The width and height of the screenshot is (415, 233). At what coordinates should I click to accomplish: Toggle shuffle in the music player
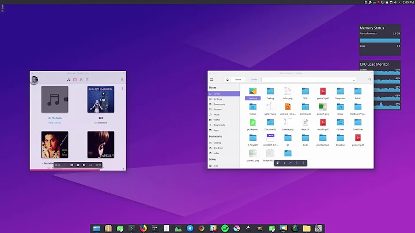[90, 165]
